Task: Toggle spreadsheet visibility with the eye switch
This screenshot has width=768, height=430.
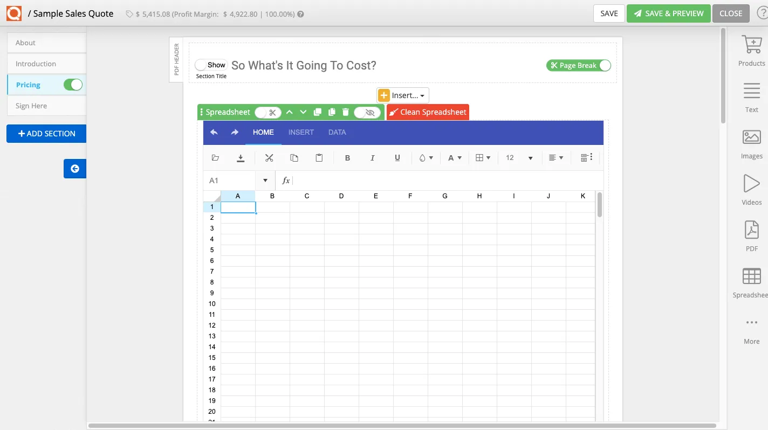Action: pyautogui.click(x=368, y=112)
